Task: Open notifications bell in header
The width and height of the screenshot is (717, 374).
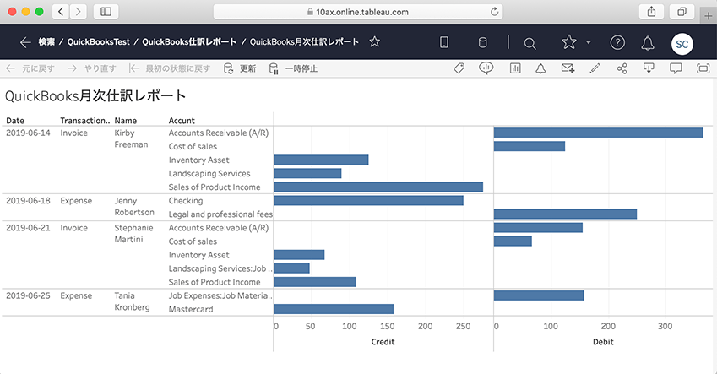Action: (648, 43)
